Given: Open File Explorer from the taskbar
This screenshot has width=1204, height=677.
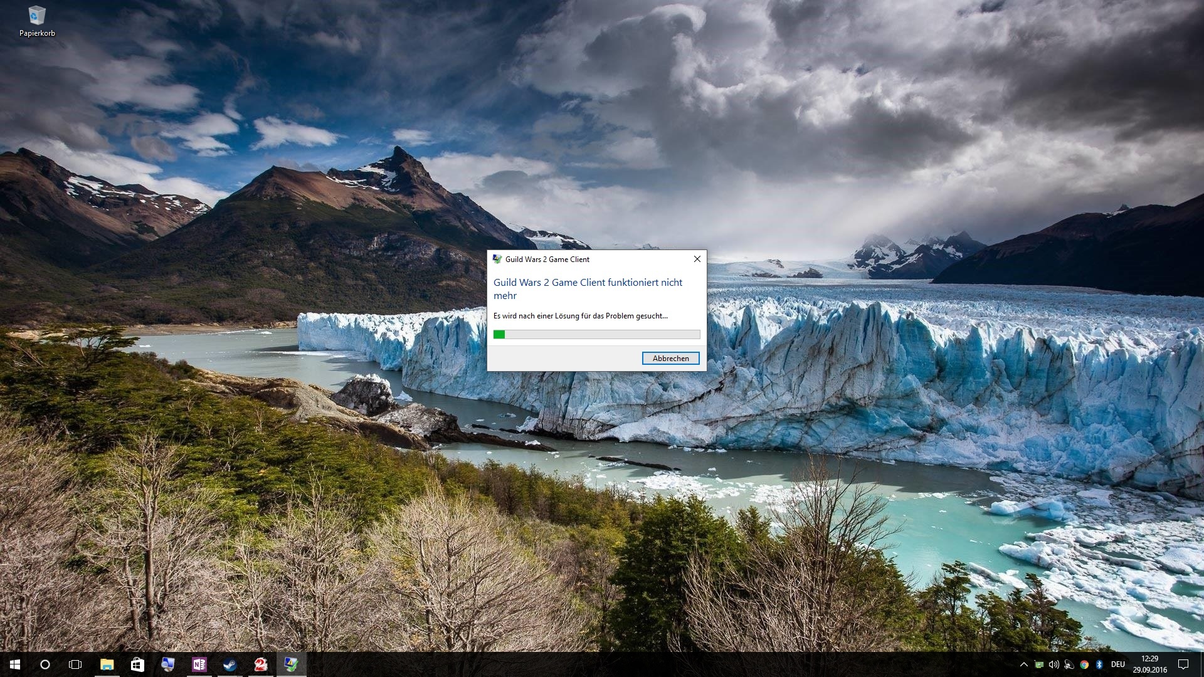Looking at the screenshot, I should 107,664.
